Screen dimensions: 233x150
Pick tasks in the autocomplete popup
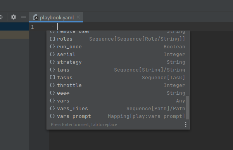point(118,78)
